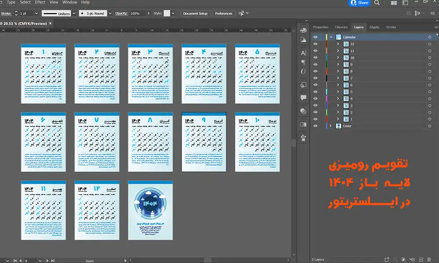This screenshot has width=439, height=263.
Task: Open the Window menu
Action: (70, 2)
